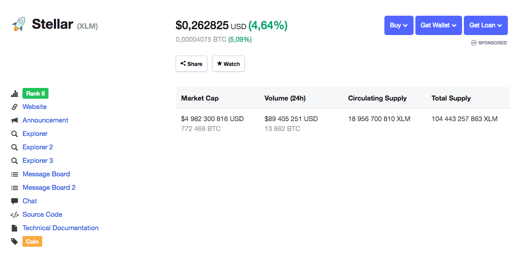
Task: Click the (4,64%) price change
Action: tap(268, 25)
